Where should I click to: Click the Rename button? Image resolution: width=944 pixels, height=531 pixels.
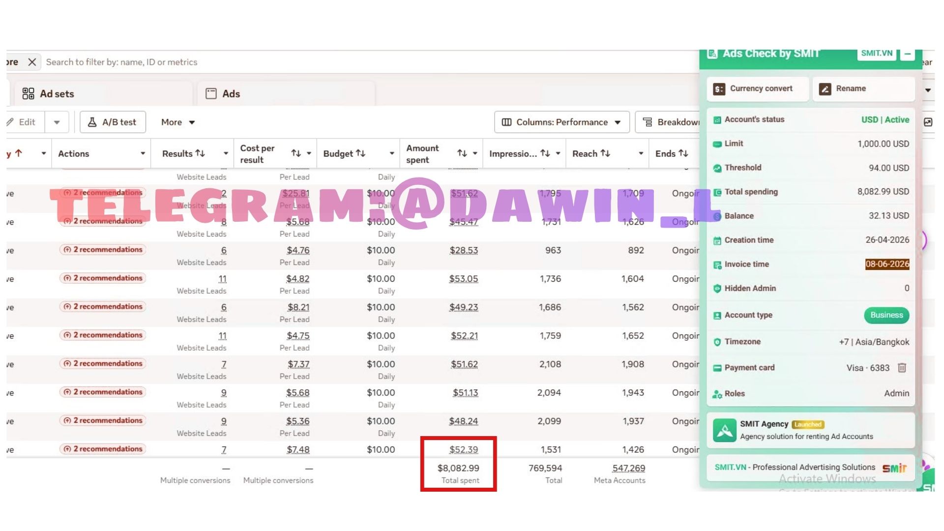(x=863, y=89)
